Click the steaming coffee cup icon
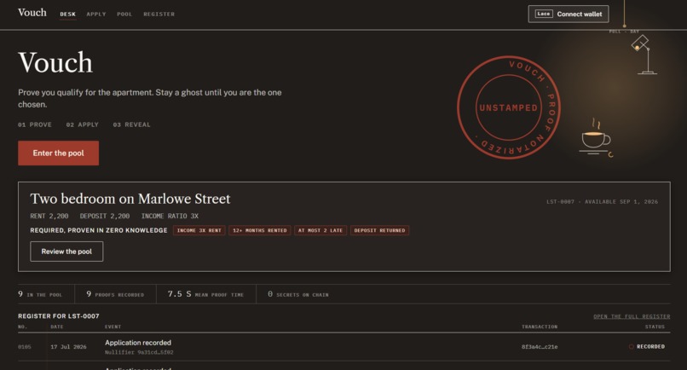687x370 pixels. 596,136
